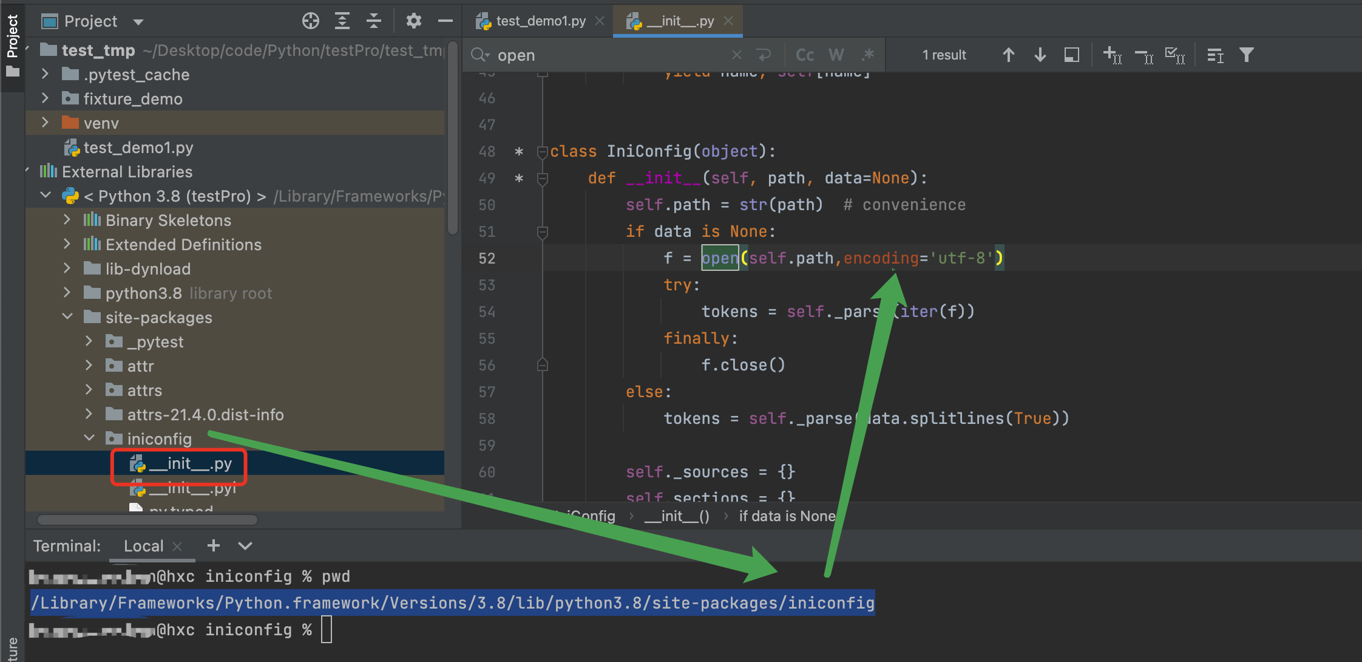The image size is (1362, 662).
Task: Hide the Project panel with minus icon
Action: pyautogui.click(x=446, y=21)
